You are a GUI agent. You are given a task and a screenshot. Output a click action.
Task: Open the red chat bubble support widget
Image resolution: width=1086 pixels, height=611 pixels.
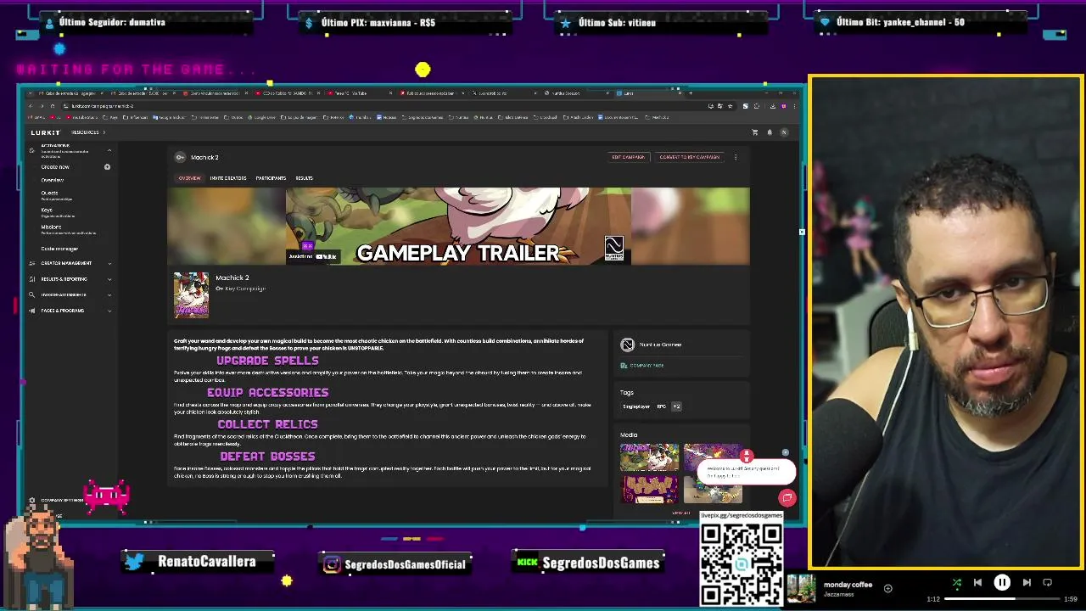tap(787, 498)
